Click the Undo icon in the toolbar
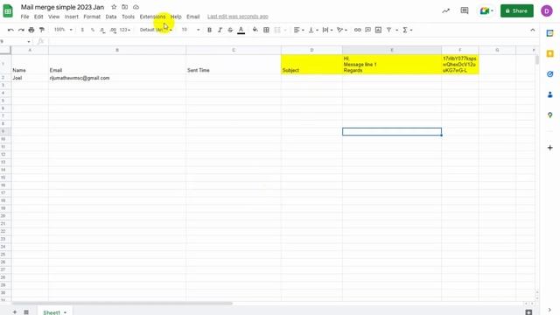The width and height of the screenshot is (560, 315). click(10, 30)
